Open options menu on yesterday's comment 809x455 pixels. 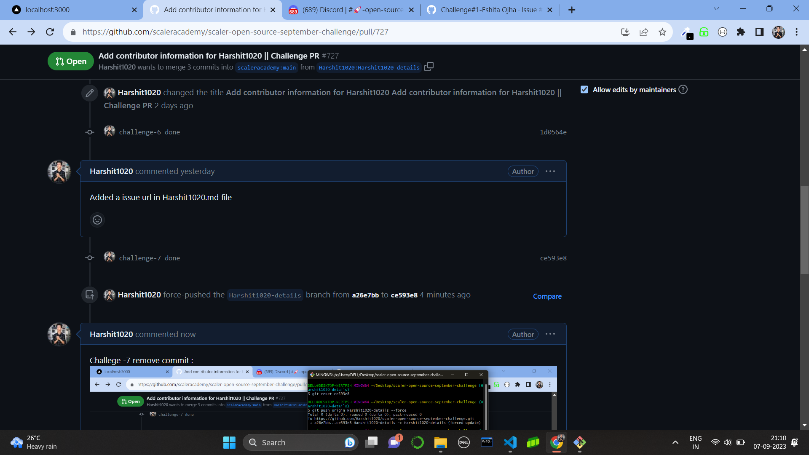[x=550, y=171]
